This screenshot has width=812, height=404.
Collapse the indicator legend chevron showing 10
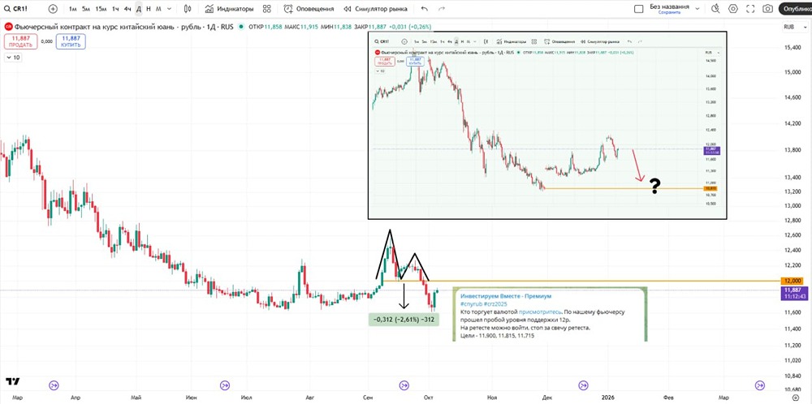coord(13,58)
